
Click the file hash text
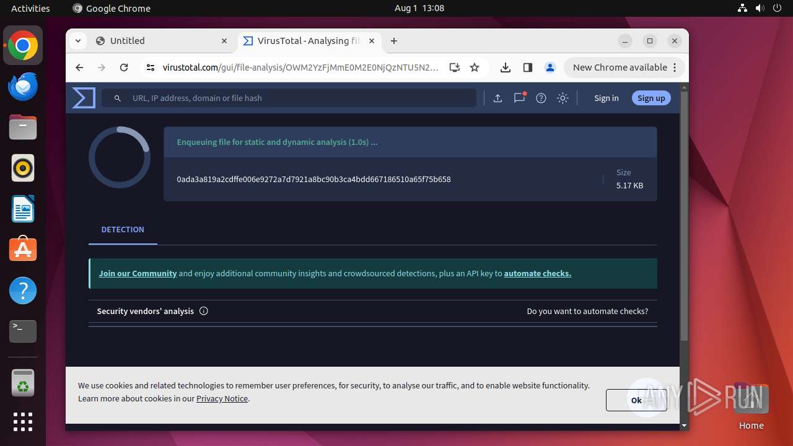point(313,179)
